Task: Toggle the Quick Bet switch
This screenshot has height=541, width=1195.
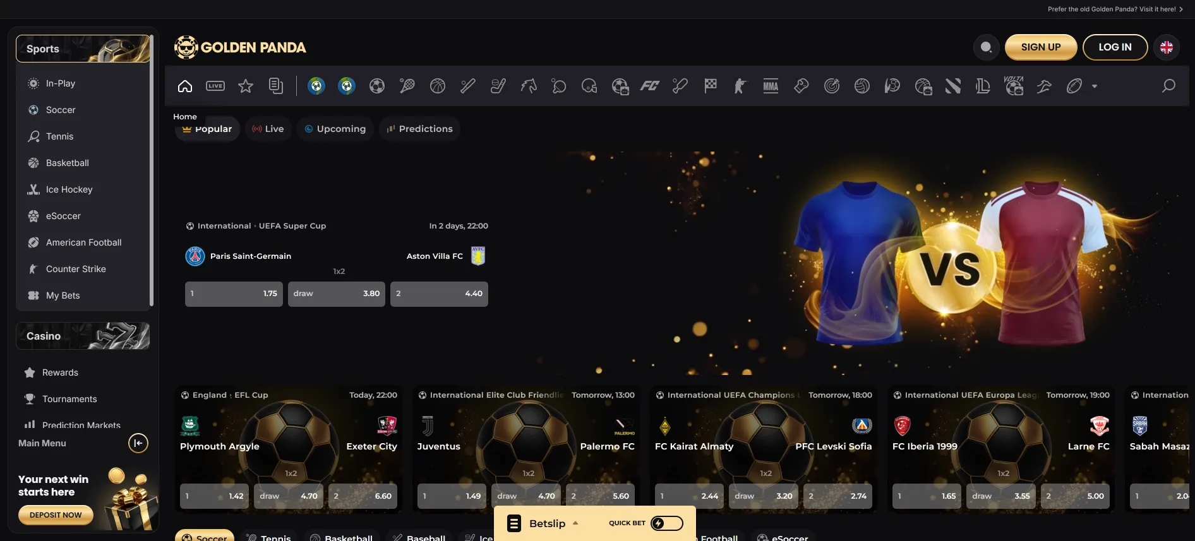Action: 667,523
